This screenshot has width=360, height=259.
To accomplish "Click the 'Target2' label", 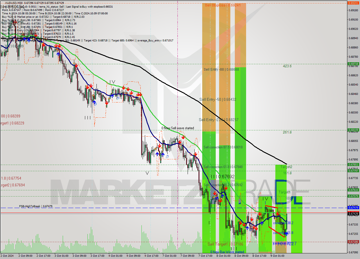I will (286, 167).
